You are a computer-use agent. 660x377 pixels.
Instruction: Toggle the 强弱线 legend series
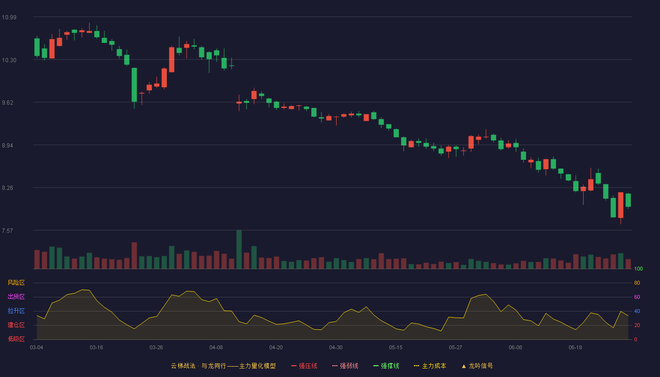tap(345, 366)
